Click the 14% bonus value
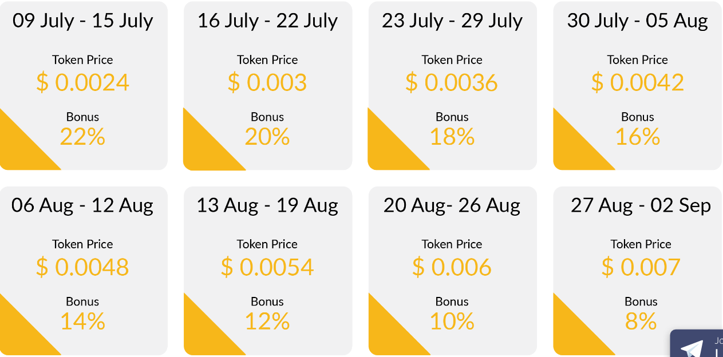The image size is (723, 357). tap(82, 322)
